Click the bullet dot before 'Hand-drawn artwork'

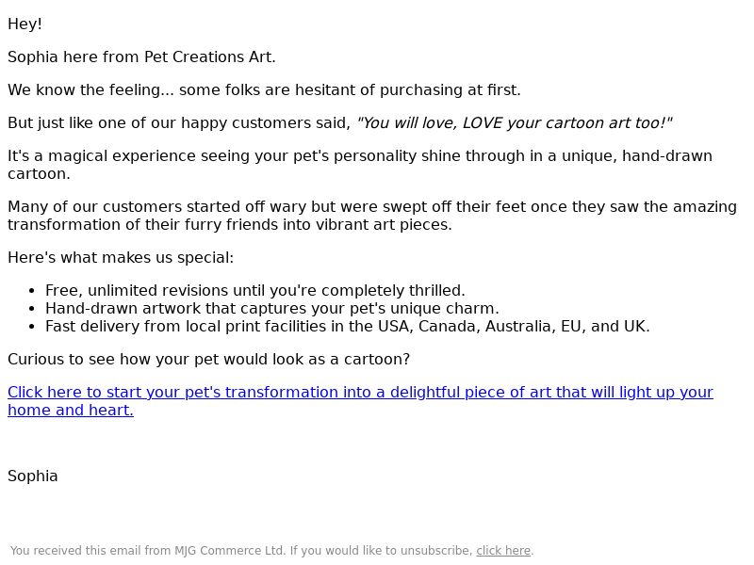[x=32, y=309]
